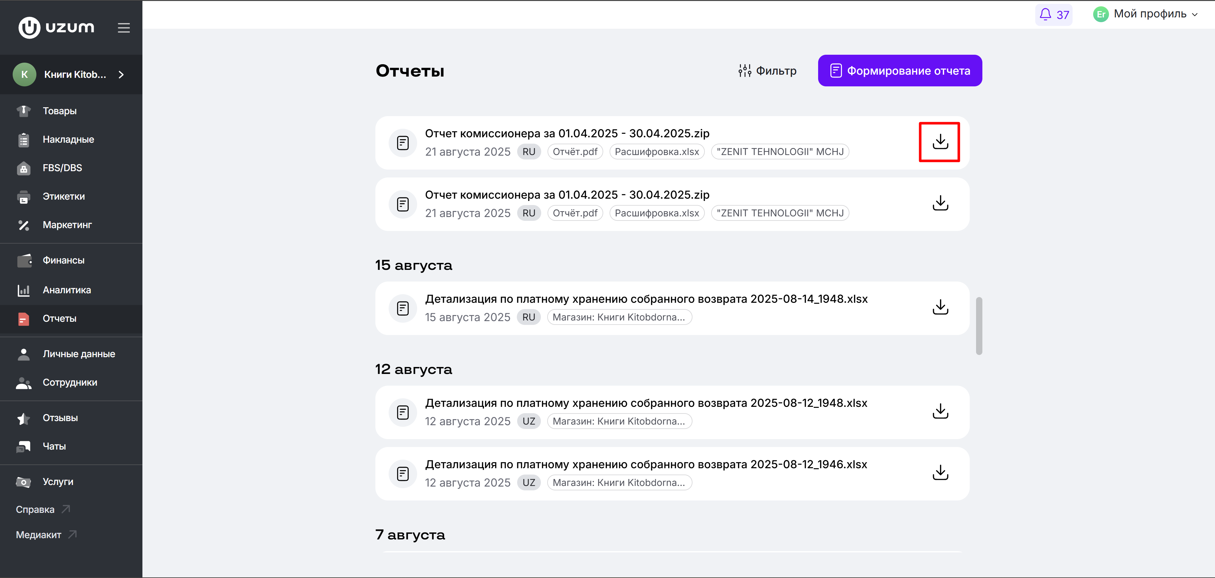This screenshot has width=1215, height=578.
Task: Select Отчеты in the sidebar
Action: 71,319
